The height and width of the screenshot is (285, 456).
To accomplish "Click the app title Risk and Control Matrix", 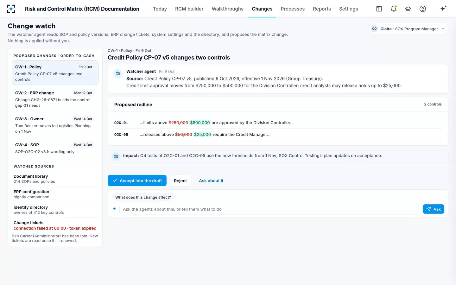I will point(82,9).
